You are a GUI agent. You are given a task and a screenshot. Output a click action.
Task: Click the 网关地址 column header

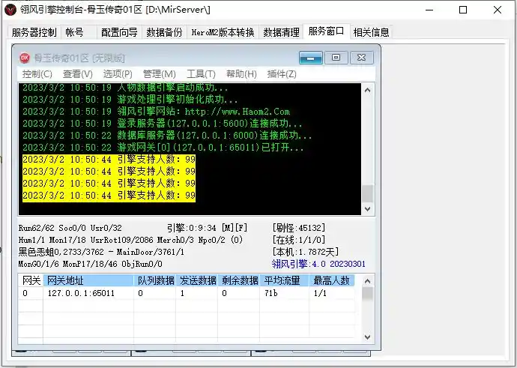coord(88,280)
